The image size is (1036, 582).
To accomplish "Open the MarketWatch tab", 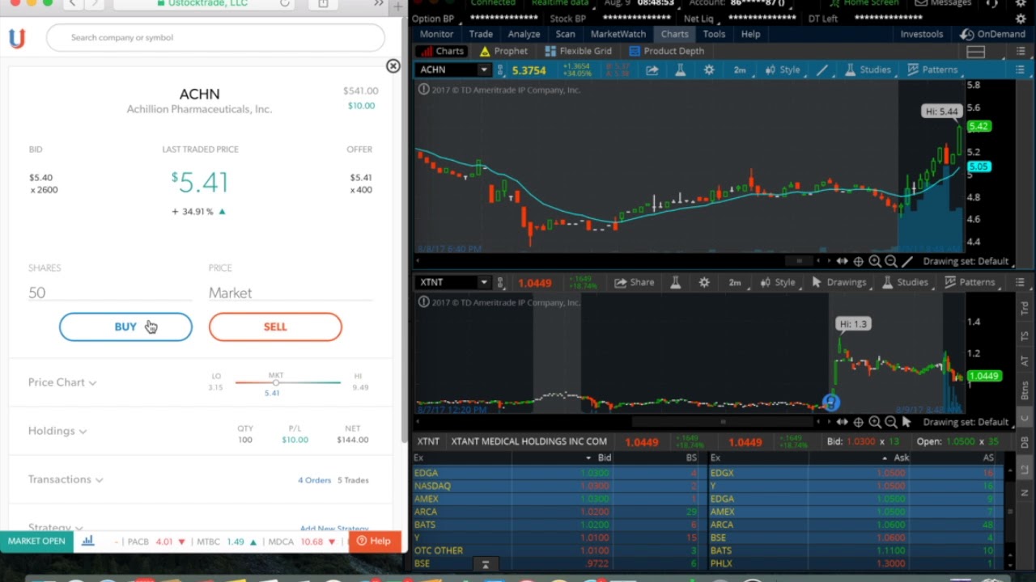I will tap(618, 34).
